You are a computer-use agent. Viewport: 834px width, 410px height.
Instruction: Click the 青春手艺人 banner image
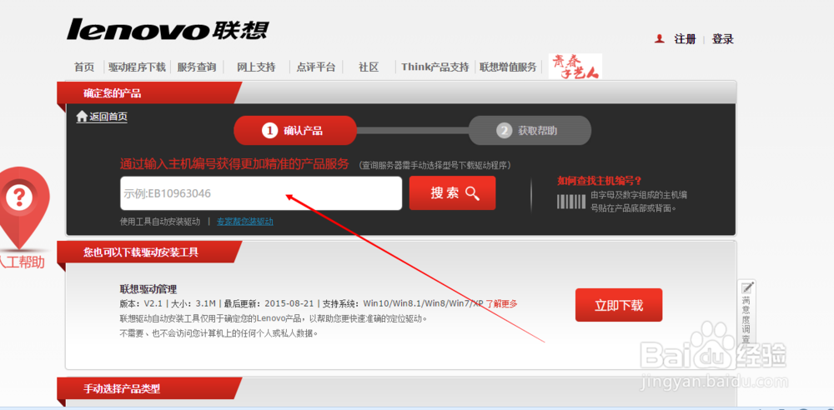[575, 67]
